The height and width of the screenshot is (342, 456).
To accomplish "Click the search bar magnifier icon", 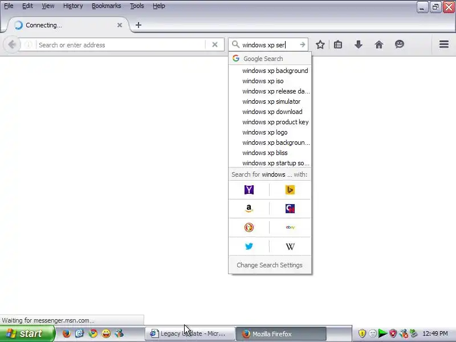I will click(235, 44).
